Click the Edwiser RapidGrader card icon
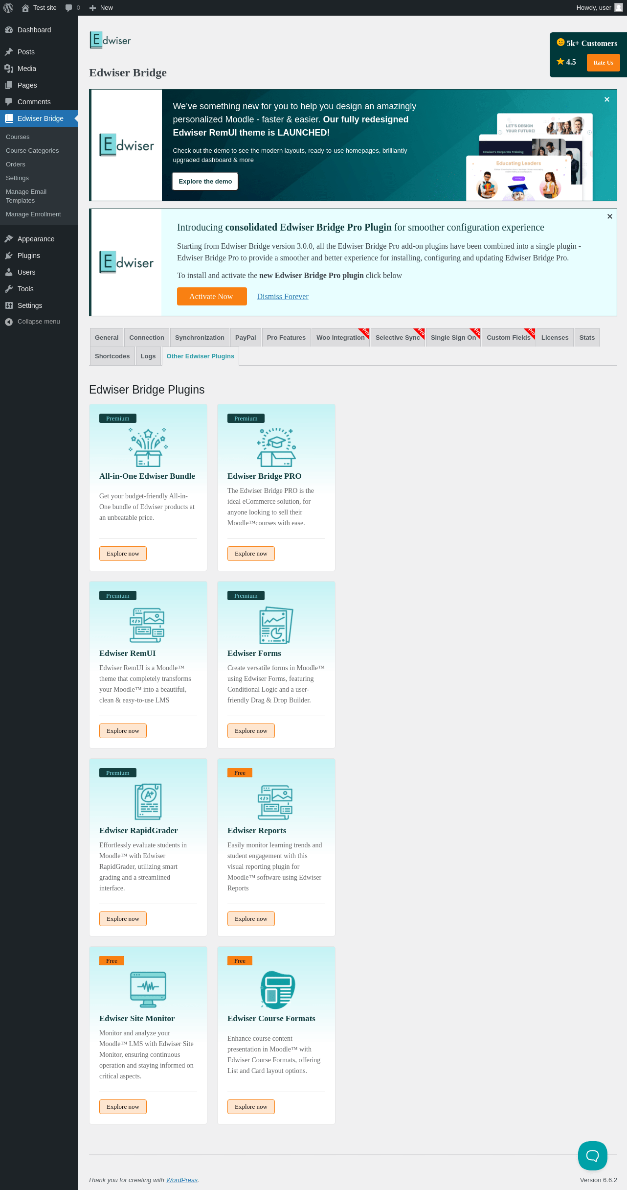 click(148, 802)
